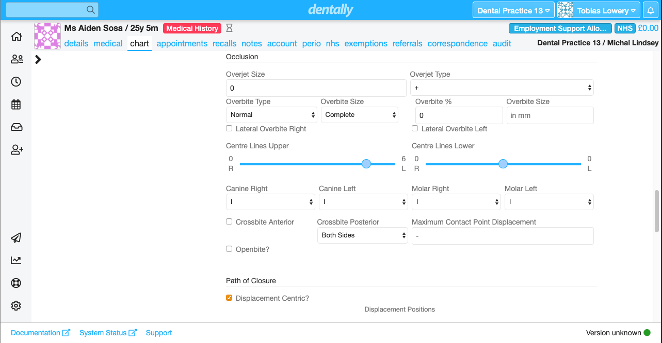Uncheck Displacement Centric checkbox
The height and width of the screenshot is (343, 662).
[x=229, y=298]
